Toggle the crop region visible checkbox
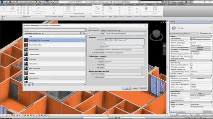Image resolution: width=213 pixels, height=119 pixels. click(x=191, y=65)
